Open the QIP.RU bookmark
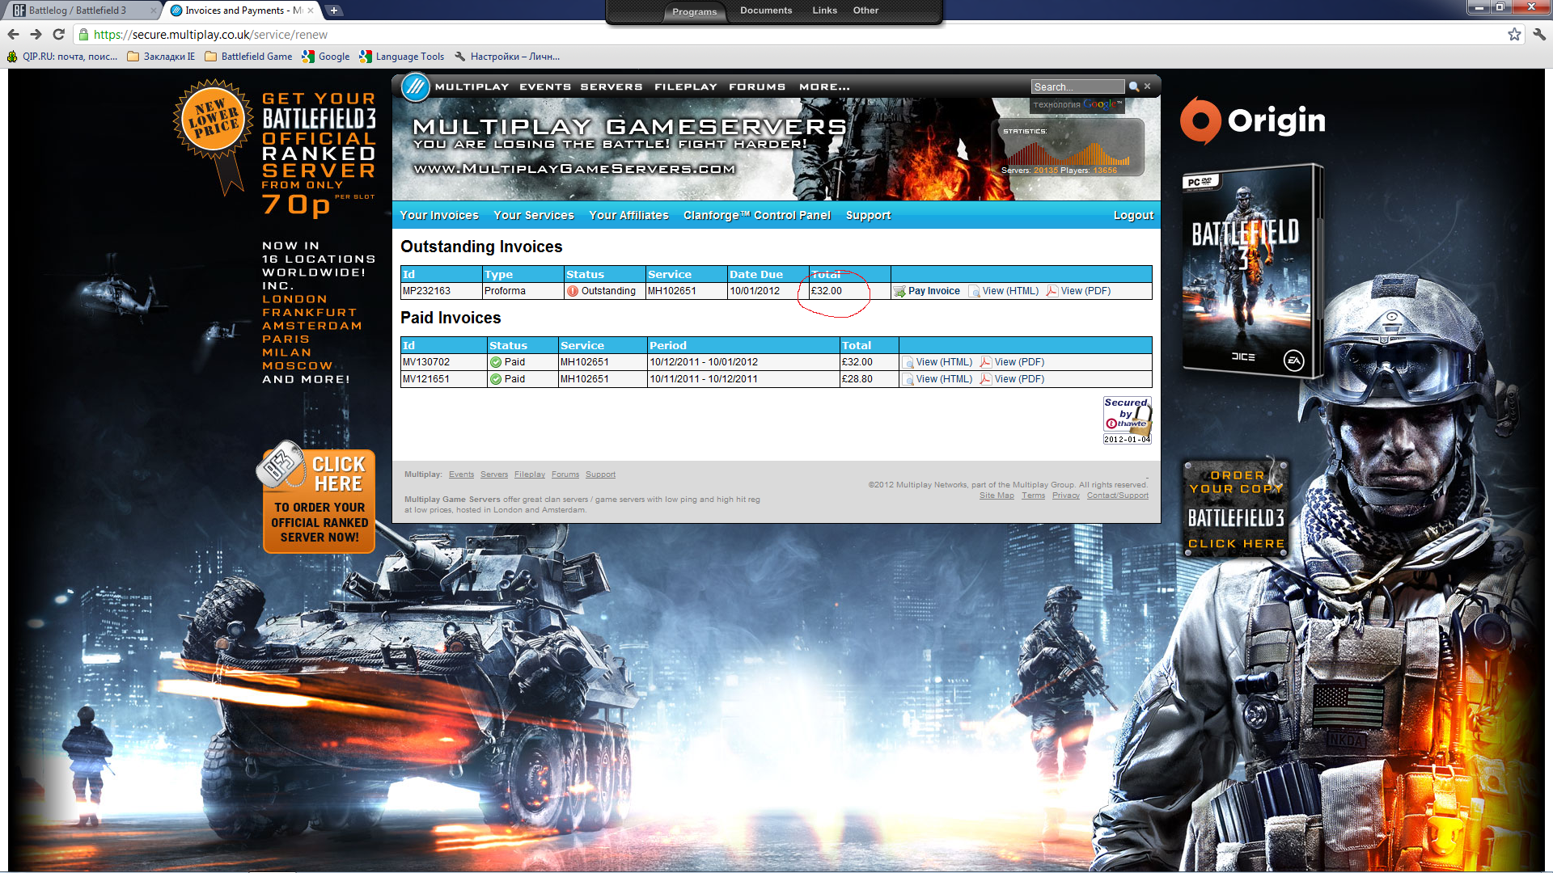Screen dimensions: 1553x873 pyautogui.click(x=62, y=57)
